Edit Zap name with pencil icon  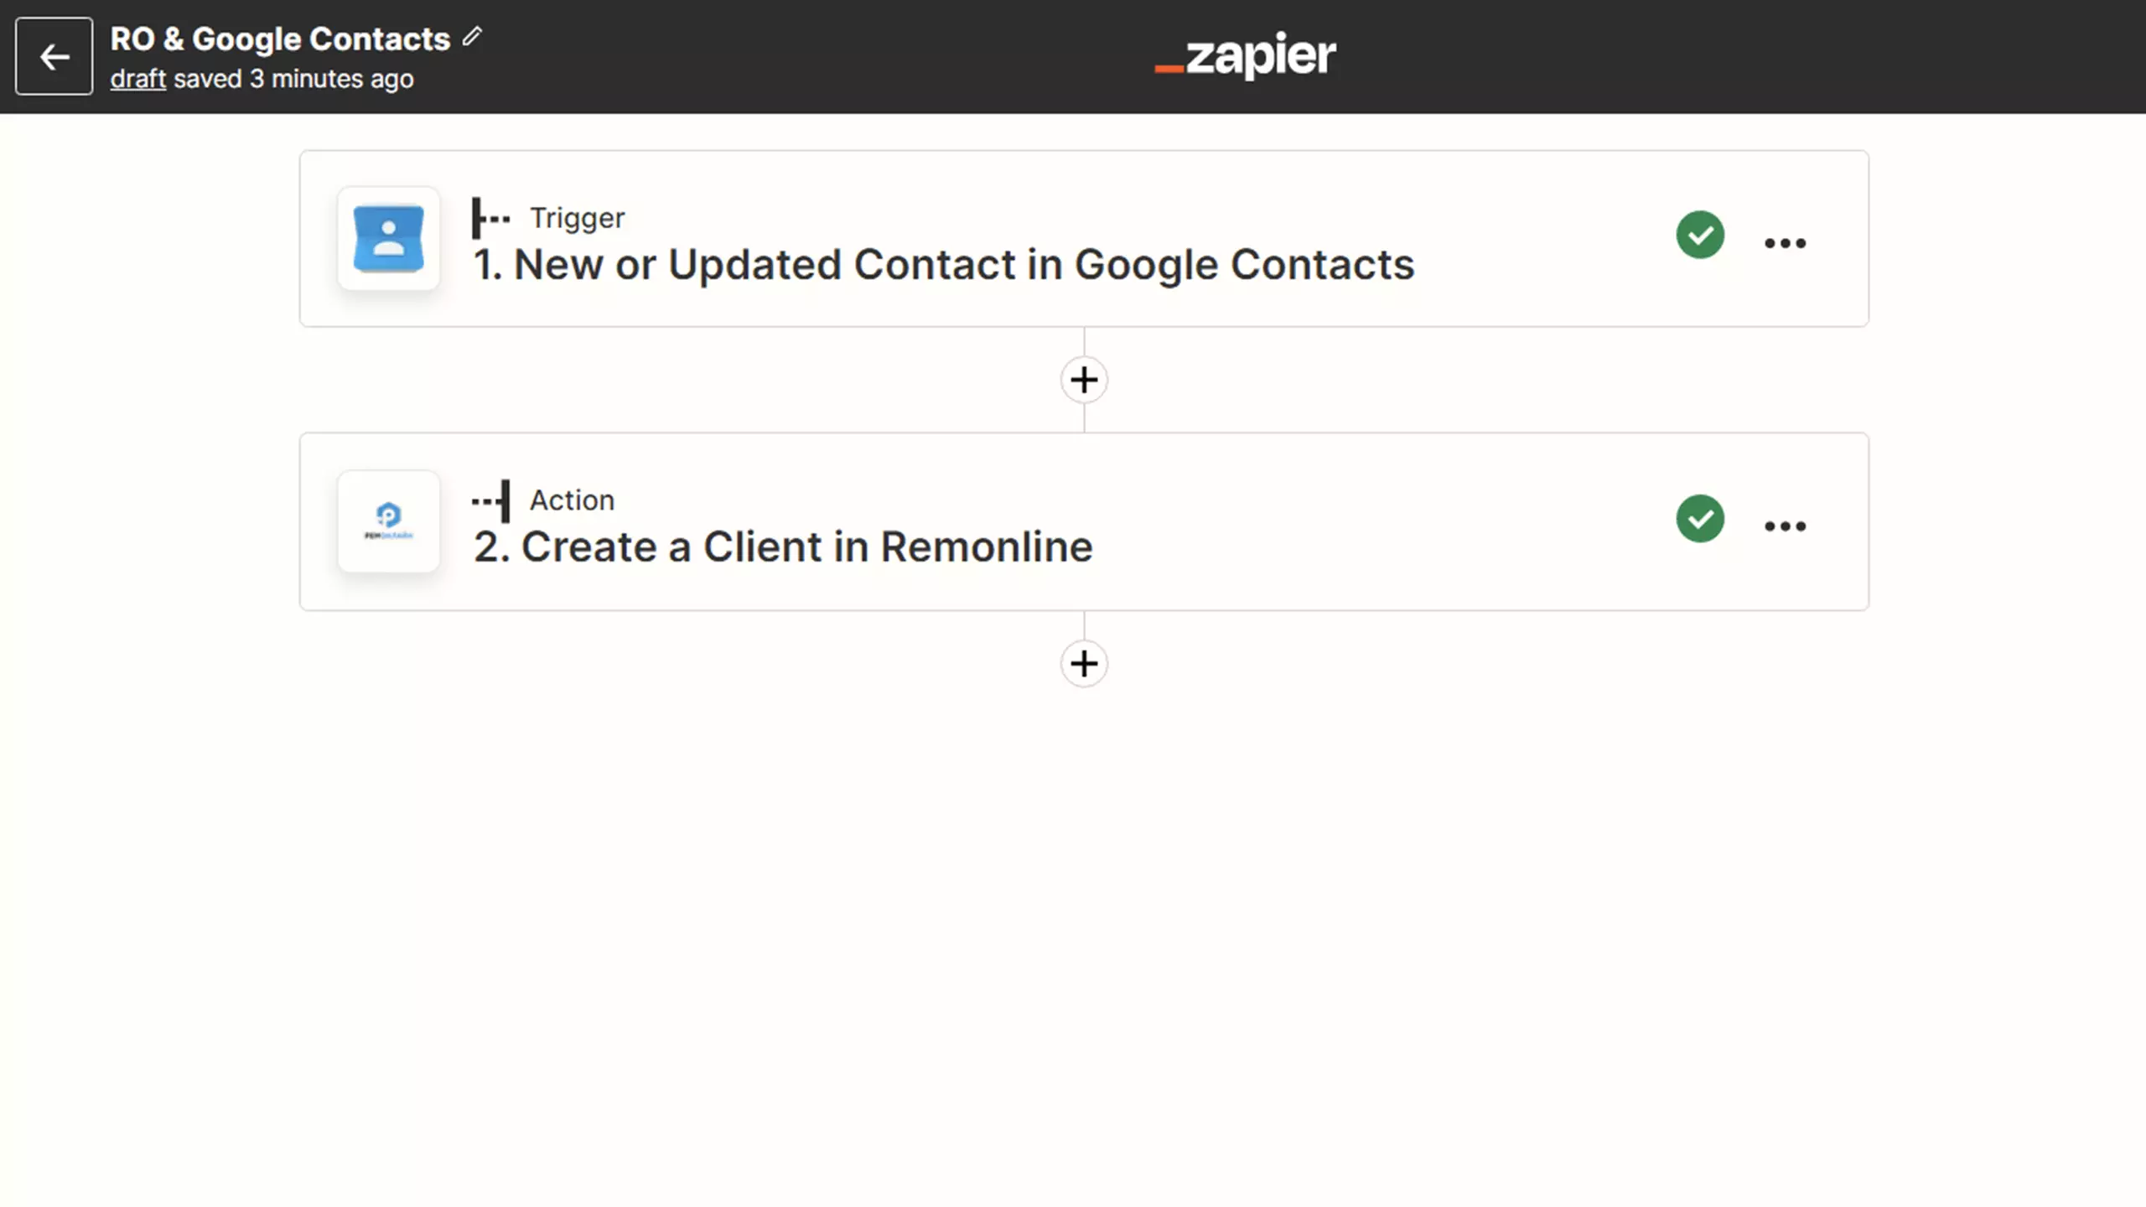point(472,36)
